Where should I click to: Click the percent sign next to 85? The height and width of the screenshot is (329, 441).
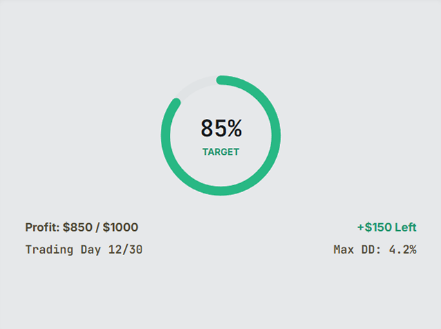click(235, 128)
